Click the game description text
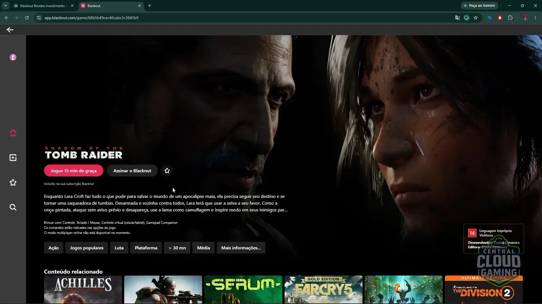Image resolution: width=542 pixels, height=304 pixels. tap(166, 203)
